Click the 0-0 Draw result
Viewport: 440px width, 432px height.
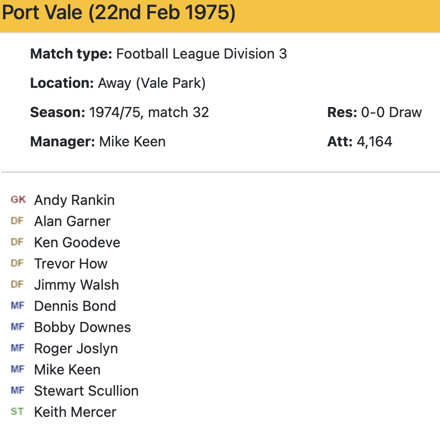(x=391, y=113)
